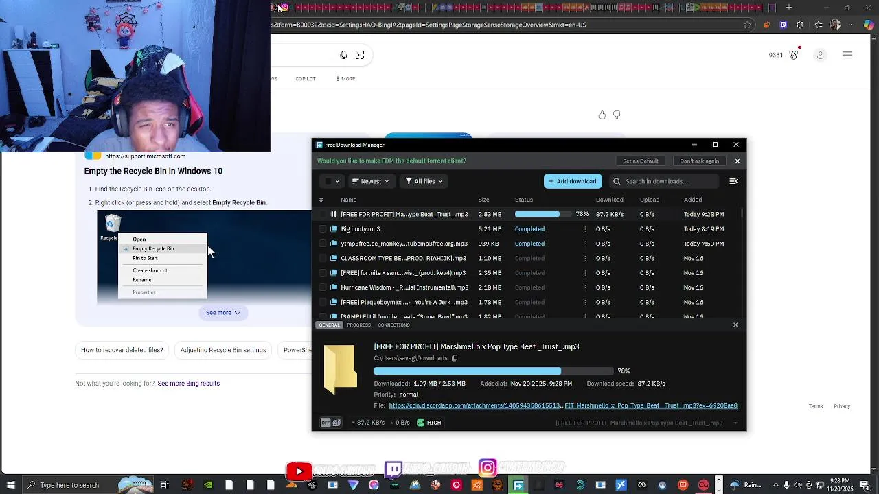Click How to recover deleted files suggestion

122,350
